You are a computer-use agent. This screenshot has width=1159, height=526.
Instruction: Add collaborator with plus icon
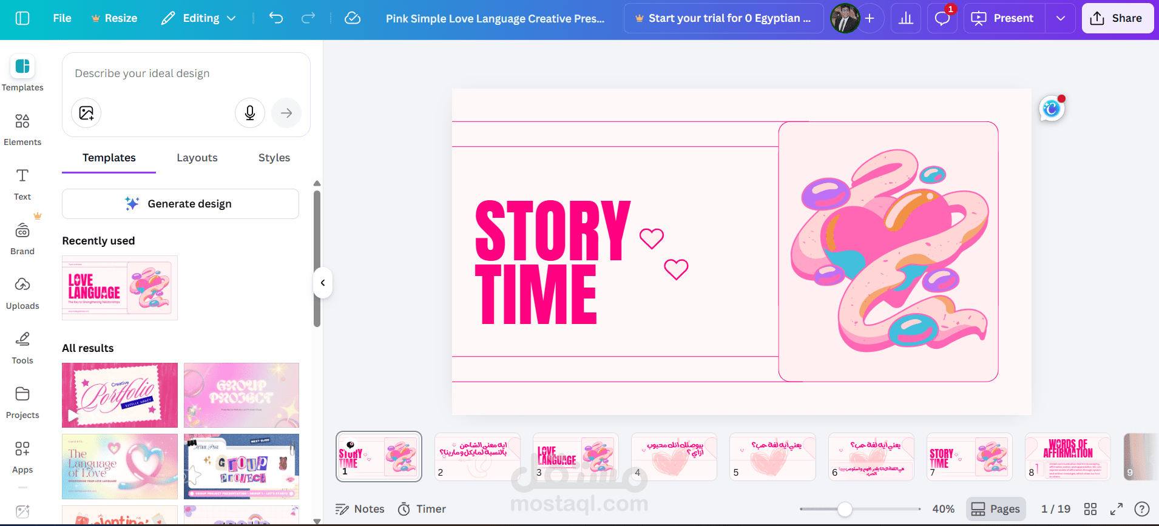870,18
